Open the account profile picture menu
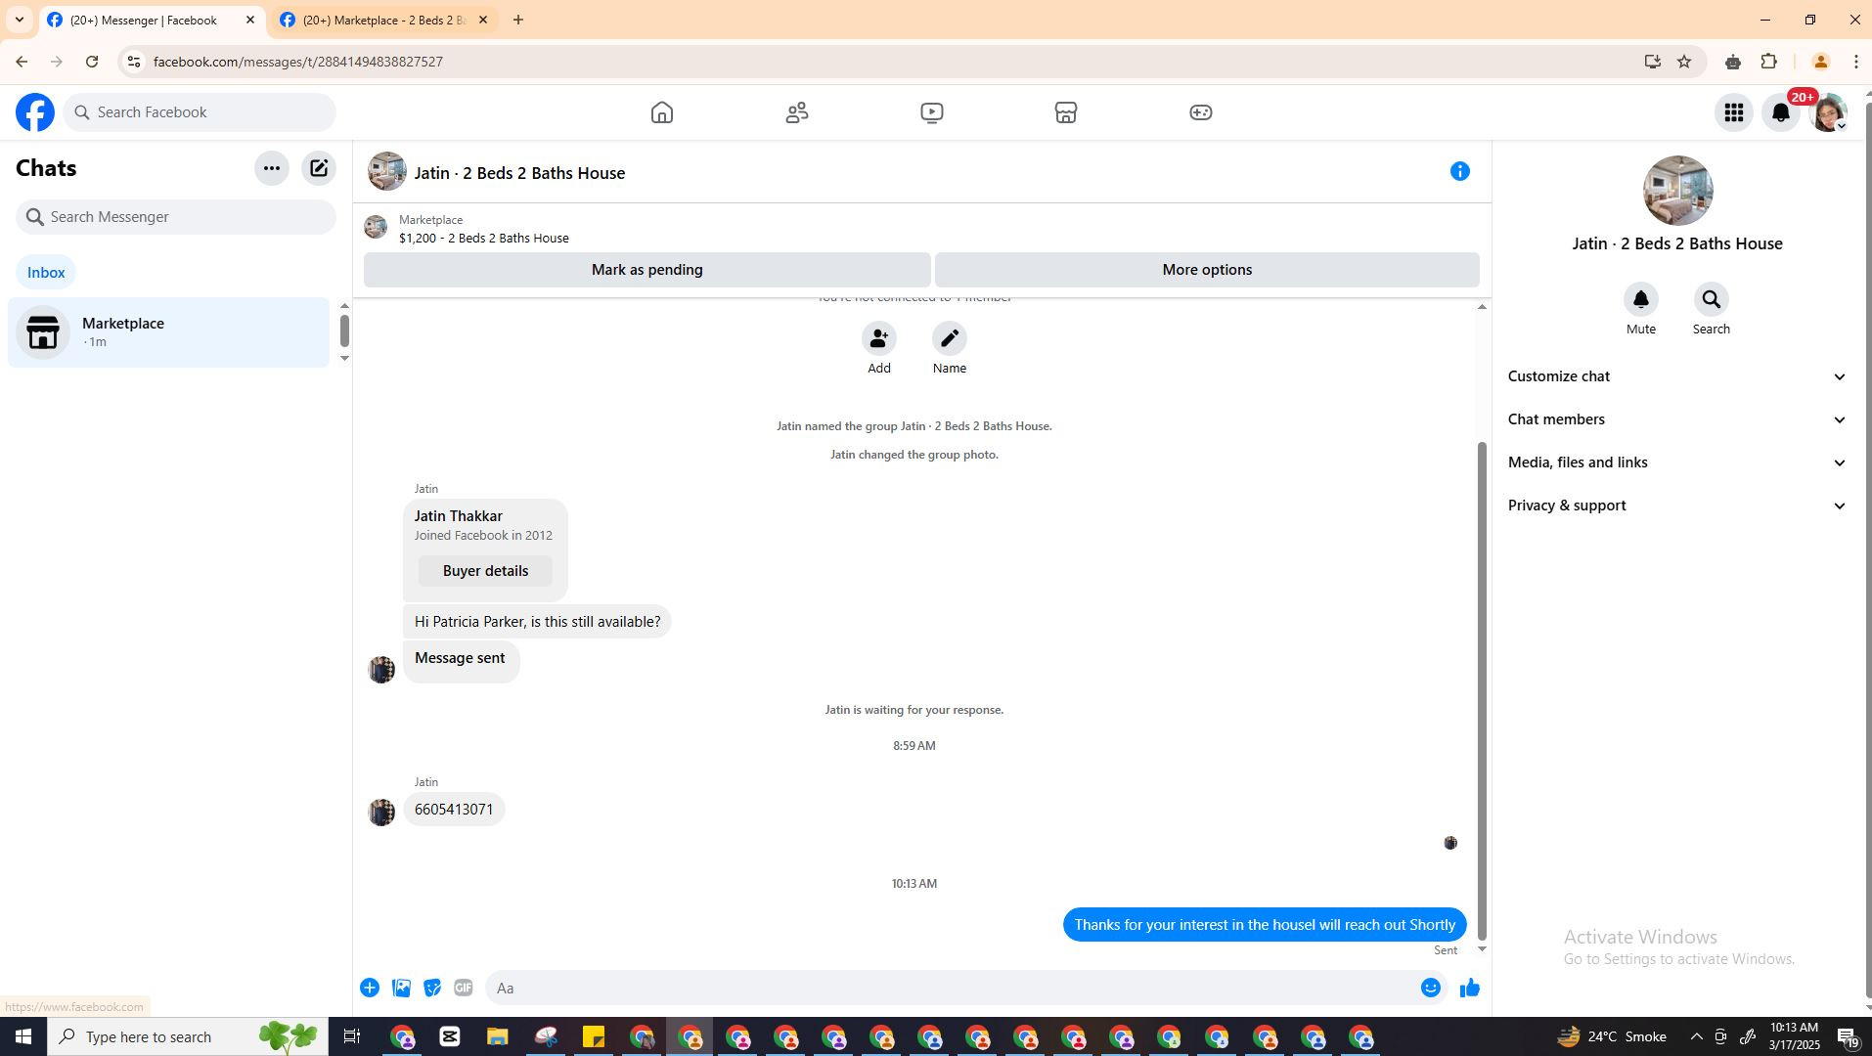Image resolution: width=1872 pixels, height=1056 pixels. pyautogui.click(x=1828, y=112)
